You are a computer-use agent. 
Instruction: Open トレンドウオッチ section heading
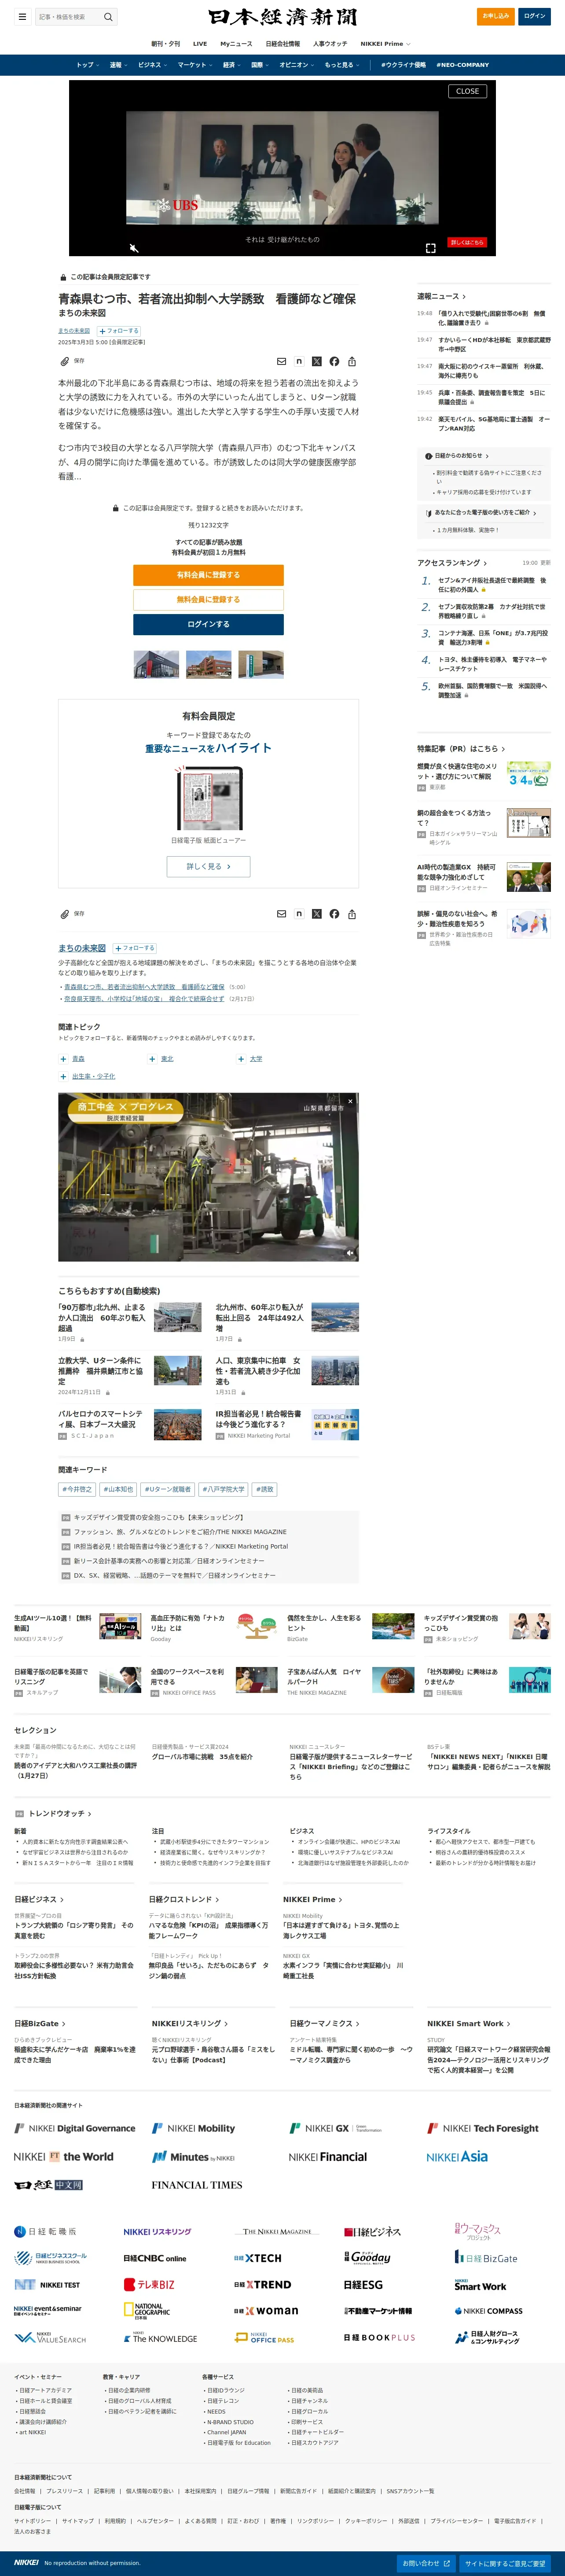[x=59, y=1813]
